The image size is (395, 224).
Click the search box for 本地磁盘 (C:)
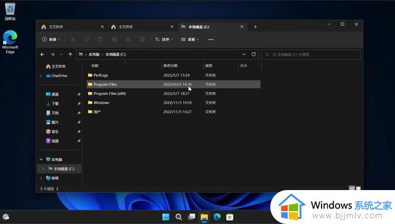click(x=311, y=54)
